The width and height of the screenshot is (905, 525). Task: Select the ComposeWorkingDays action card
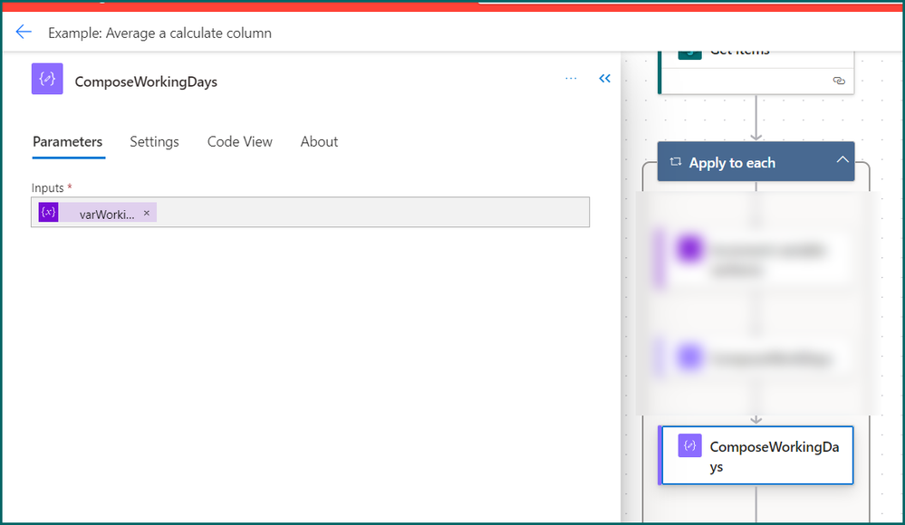[756, 455]
